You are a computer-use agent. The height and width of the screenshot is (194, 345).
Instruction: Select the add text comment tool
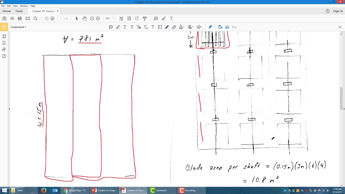point(153,27)
